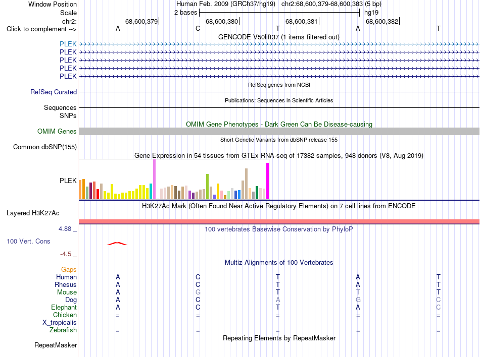The height and width of the screenshot is (357, 480).
Task: Click the SNPs track label
Action: (68, 116)
